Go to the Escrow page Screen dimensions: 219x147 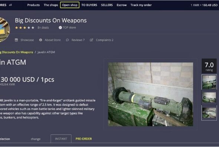click(x=121, y=5)
